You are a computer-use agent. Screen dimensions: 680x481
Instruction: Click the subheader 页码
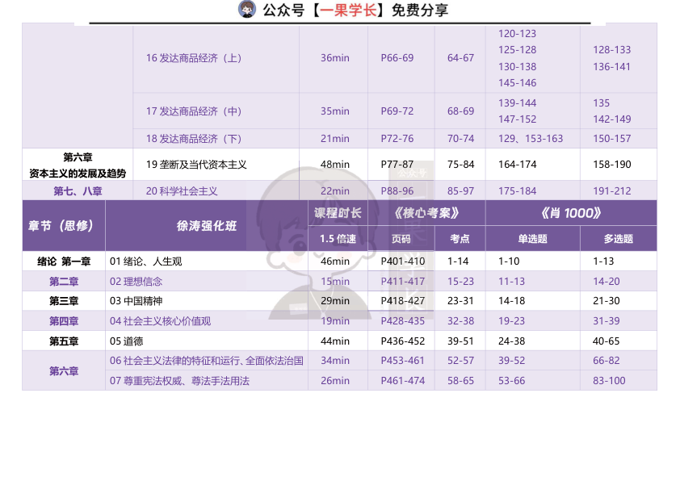401,239
